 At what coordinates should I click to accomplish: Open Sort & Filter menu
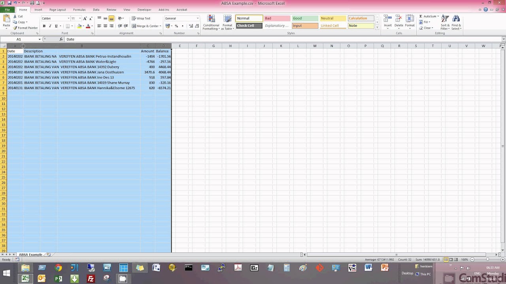[x=445, y=22]
